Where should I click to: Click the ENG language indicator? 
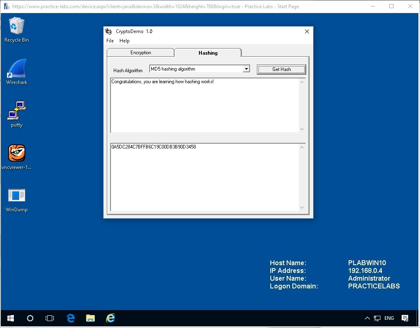389,318
